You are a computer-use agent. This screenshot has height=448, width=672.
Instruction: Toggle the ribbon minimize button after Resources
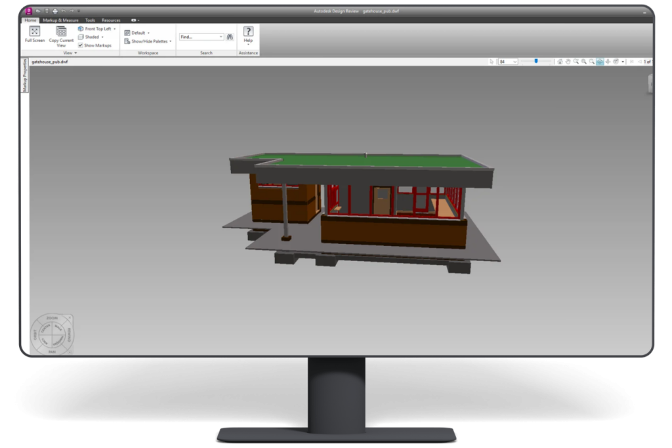[x=134, y=20]
